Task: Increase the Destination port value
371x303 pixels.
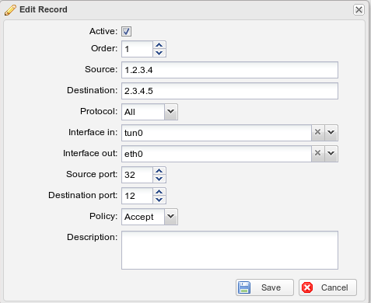Action: 159,192
